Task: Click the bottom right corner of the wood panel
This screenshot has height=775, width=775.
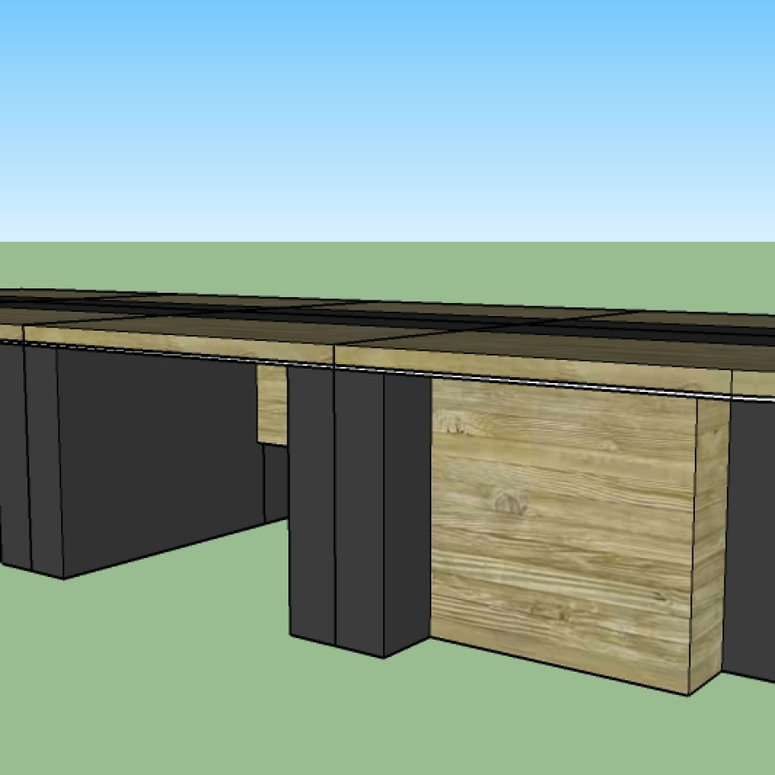Action: click(x=689, y=693)
